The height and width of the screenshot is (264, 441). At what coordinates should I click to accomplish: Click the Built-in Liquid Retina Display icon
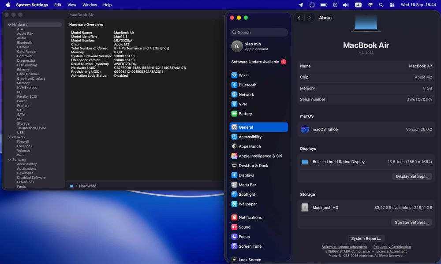pos(305,162)
